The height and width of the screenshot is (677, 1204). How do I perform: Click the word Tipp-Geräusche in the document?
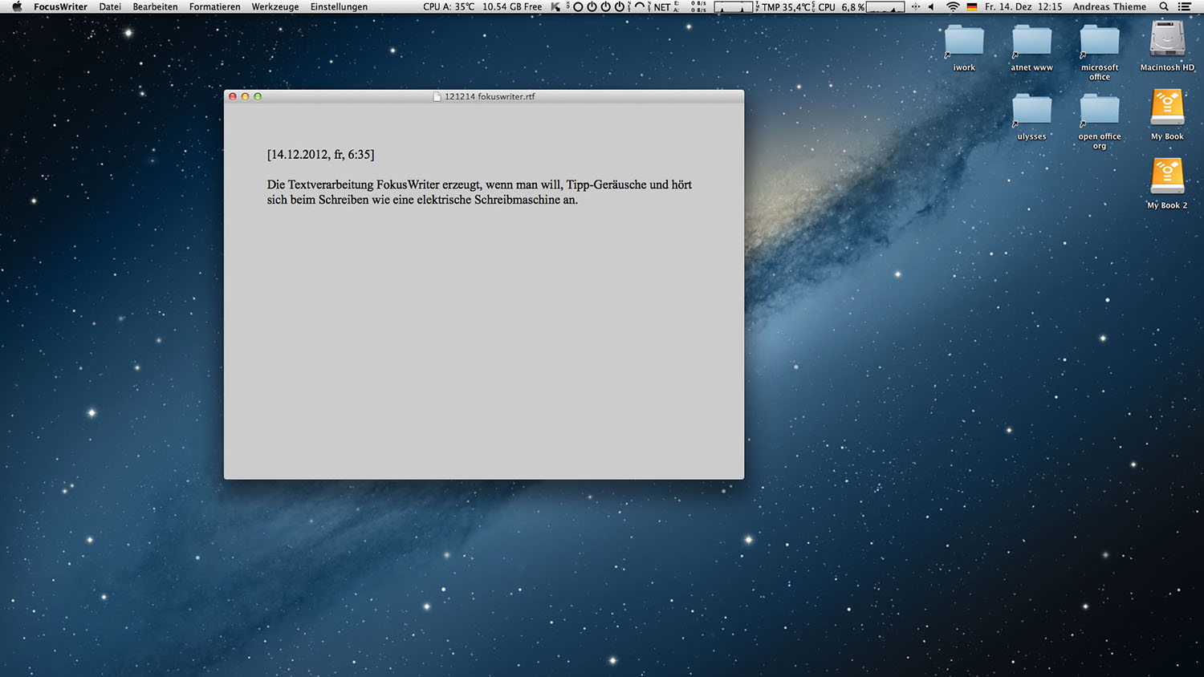pyautogui.click(x=606, y=184)
